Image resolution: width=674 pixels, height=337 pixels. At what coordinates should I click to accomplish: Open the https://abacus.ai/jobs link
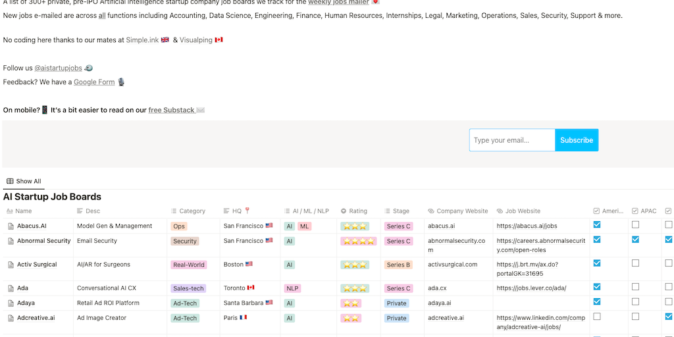527,226
